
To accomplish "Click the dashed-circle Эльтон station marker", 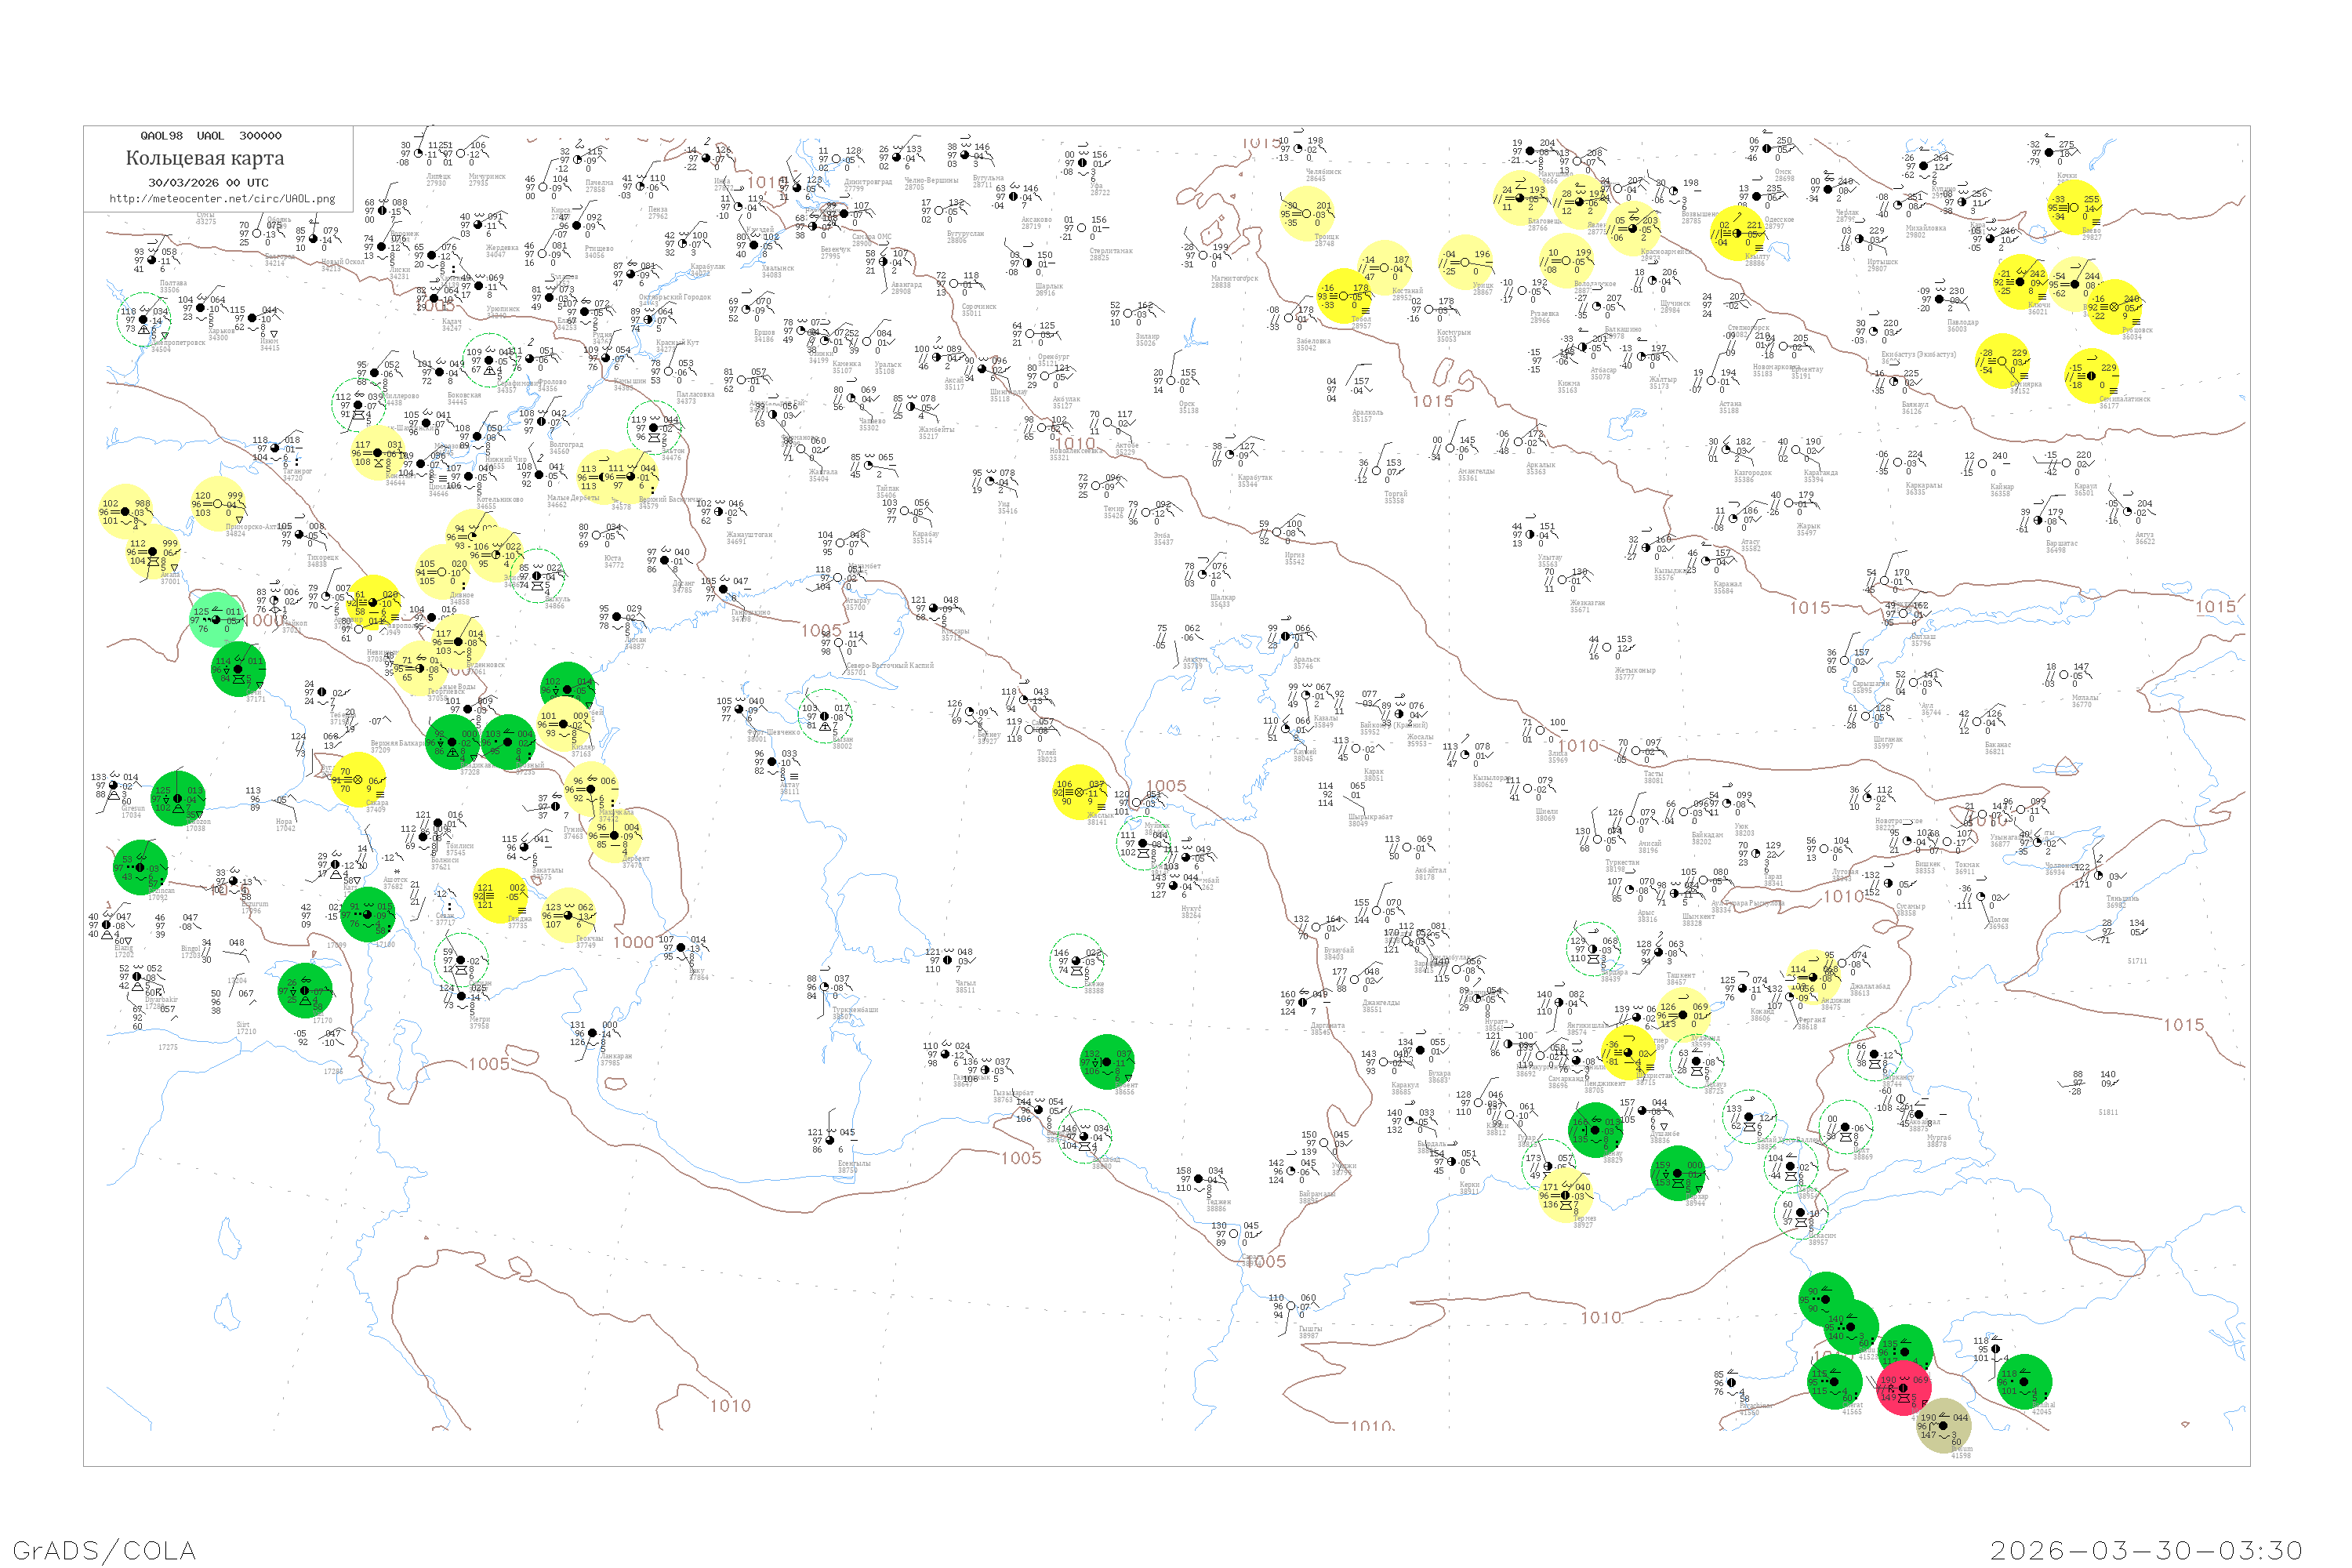I will coord(654,428).
